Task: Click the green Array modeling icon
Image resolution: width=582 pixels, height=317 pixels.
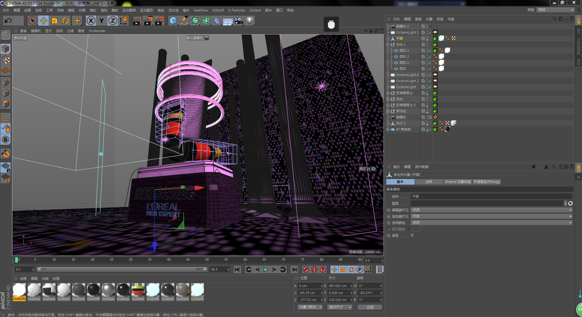Action: pyautogui.click(x=206, y=21)
